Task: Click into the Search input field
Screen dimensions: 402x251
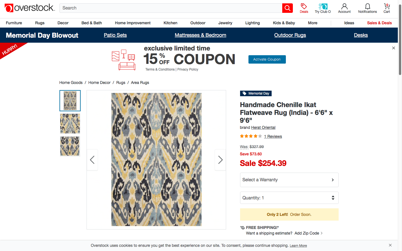Action: point(171,8)
